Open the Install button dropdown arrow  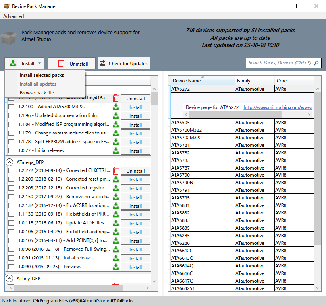[39, 63]
